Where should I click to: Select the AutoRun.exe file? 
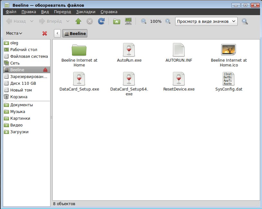pos(129,53)
